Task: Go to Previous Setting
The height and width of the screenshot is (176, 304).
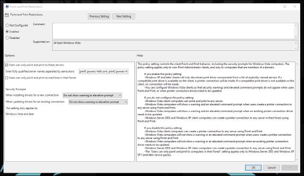Action: 99,17
